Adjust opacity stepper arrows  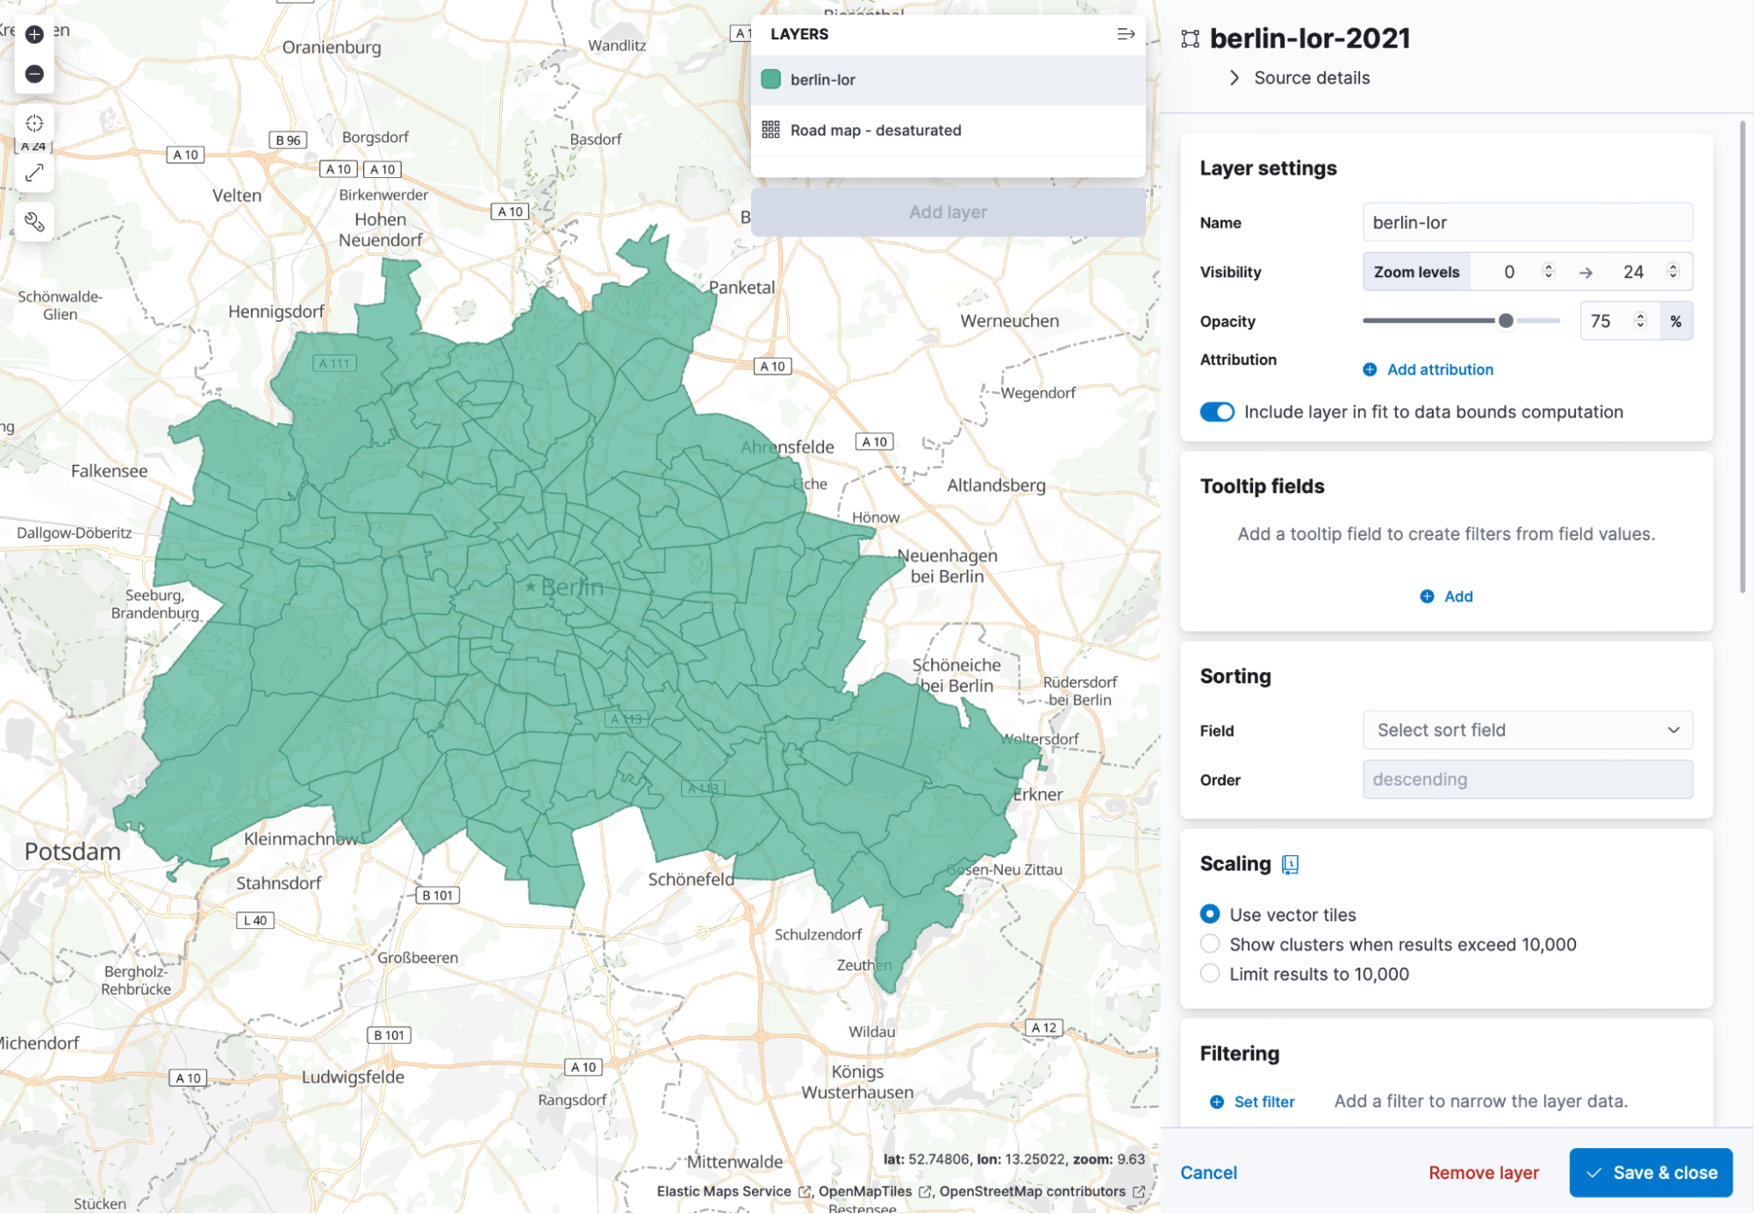pos(1640,321)
